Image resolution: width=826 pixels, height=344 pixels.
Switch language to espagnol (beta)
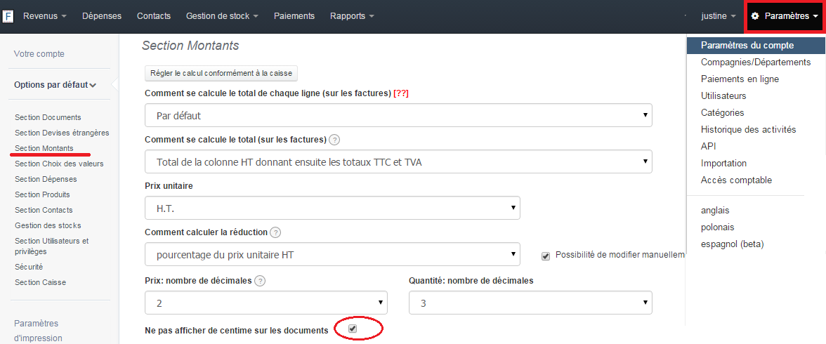point(732,244)
